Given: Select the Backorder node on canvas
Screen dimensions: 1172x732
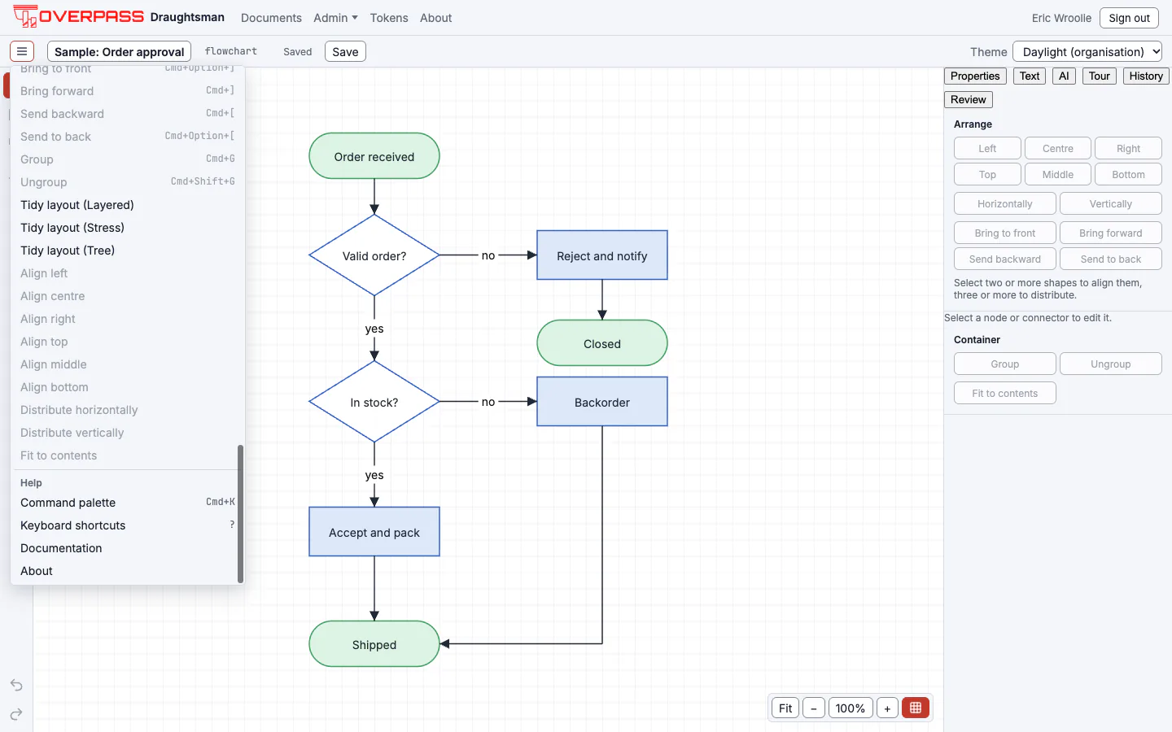Looking at the screenshot, I should tap(602, 402).
